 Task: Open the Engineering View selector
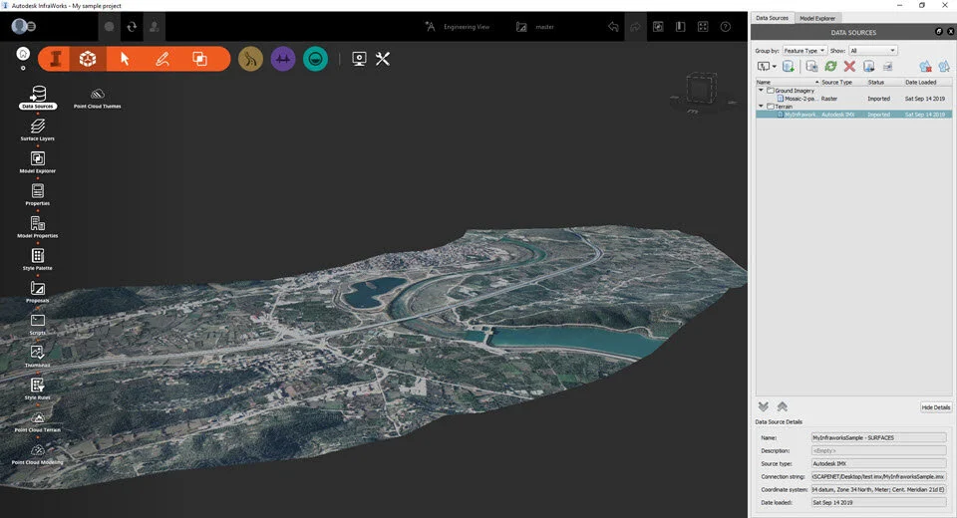pos(458,27)
